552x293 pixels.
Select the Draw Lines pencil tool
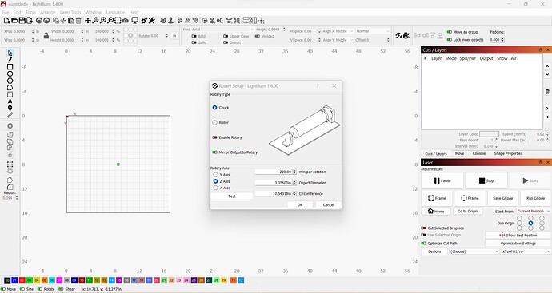[10, 60]
